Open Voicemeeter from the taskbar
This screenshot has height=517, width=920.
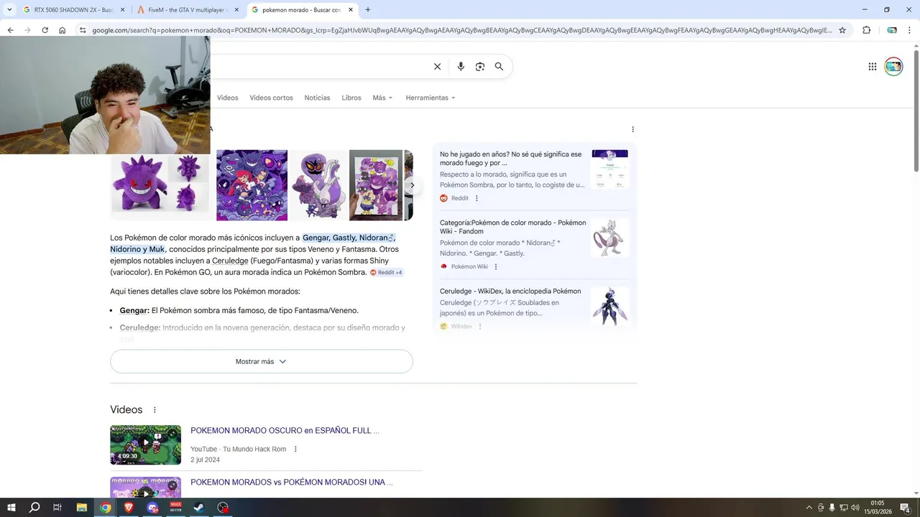pos(175,508)
